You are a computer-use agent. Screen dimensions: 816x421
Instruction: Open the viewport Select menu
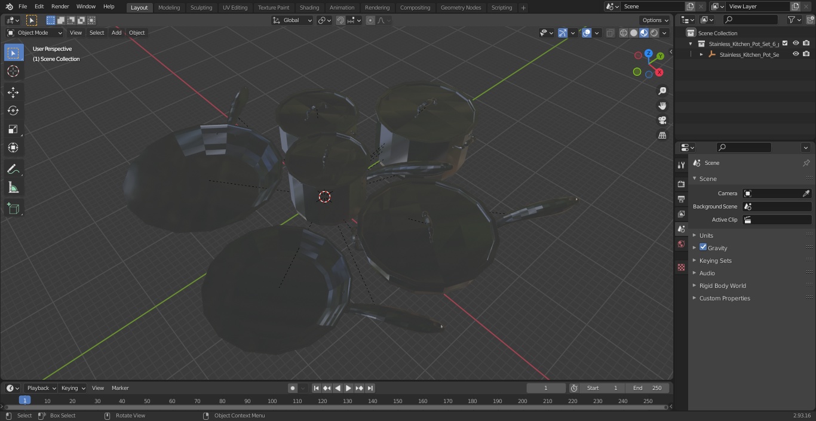(x=97, y=33)
